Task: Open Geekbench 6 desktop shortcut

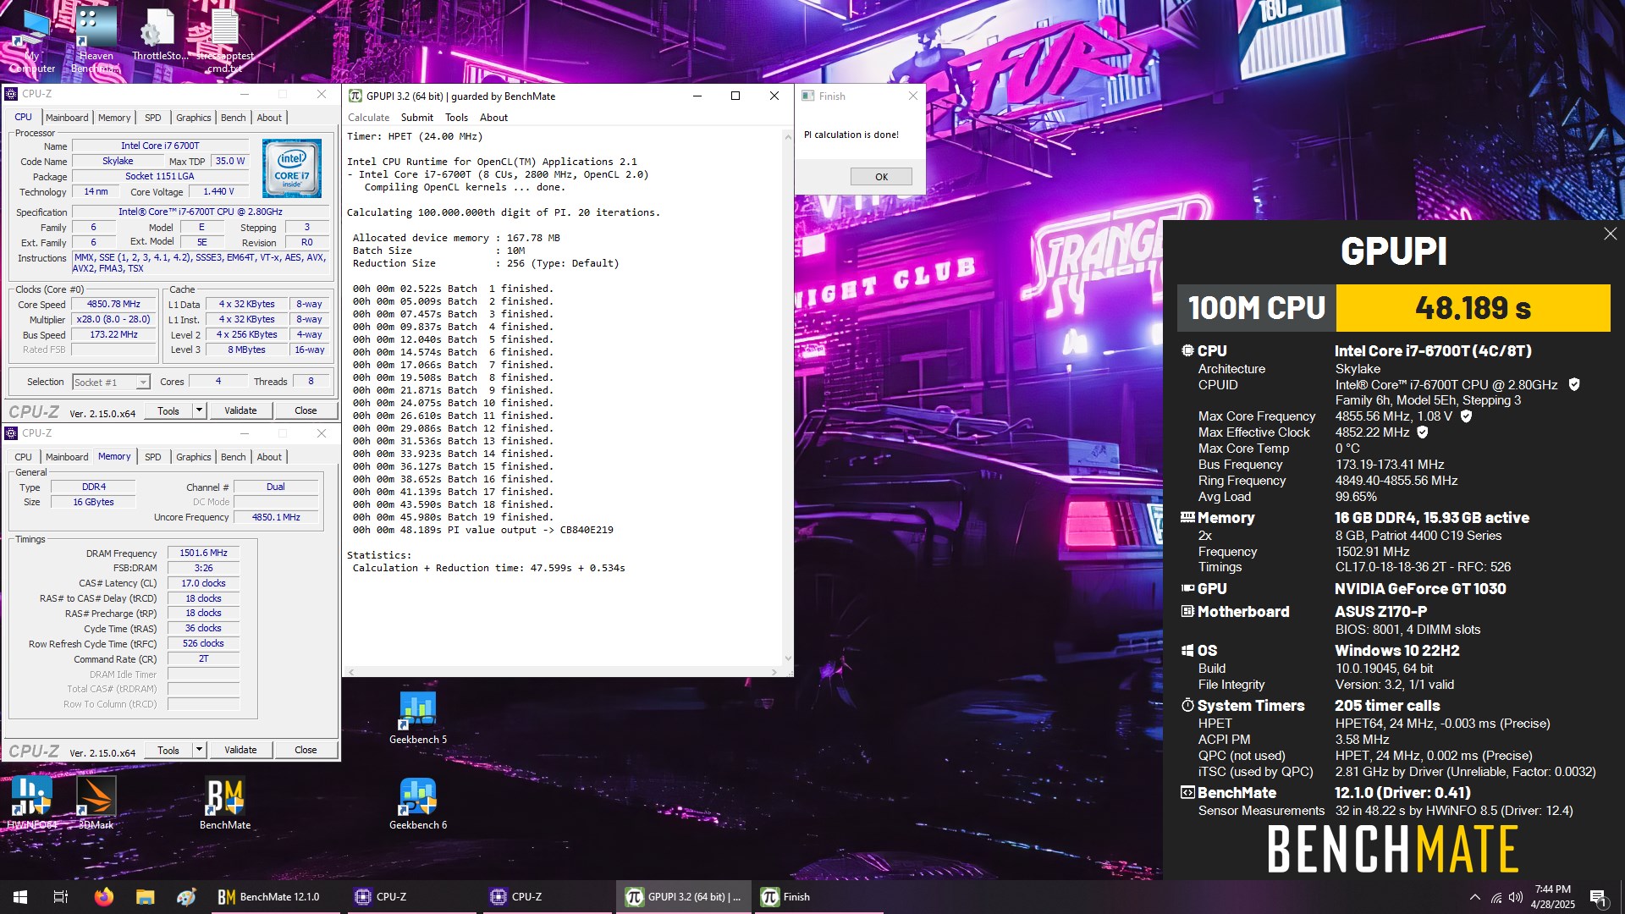Action: [x=418, y=803]
